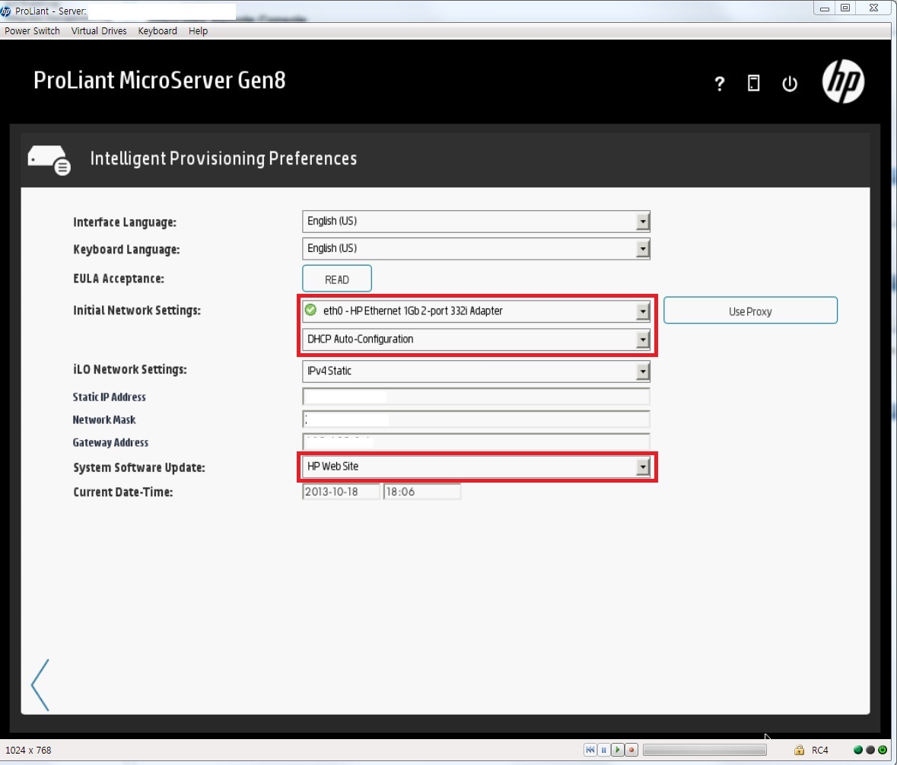
Task: Click the Intelligent Provisioning Preferences drive icon
Action: coord(49,160)
